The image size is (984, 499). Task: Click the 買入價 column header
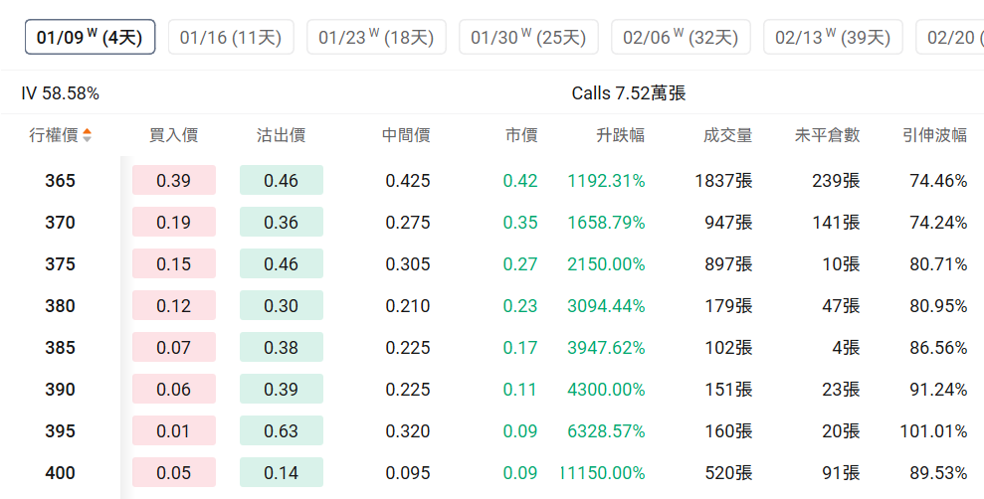coord(173,135)
